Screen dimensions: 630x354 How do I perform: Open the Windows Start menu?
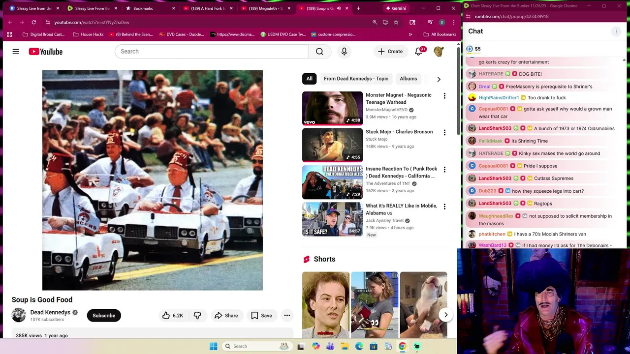coord(213,346)
